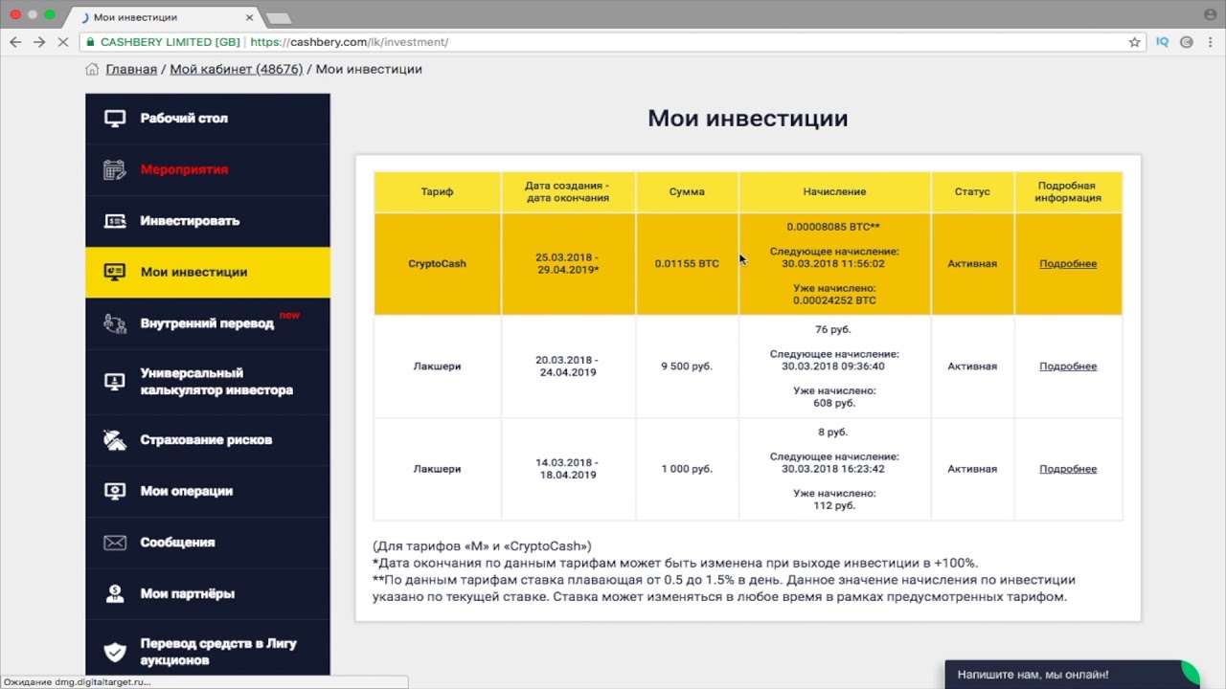The image size is (1226, 689).
Task: Open Подробнее for 1 000 руб. Лакшери
Action: pos(1068,469)
